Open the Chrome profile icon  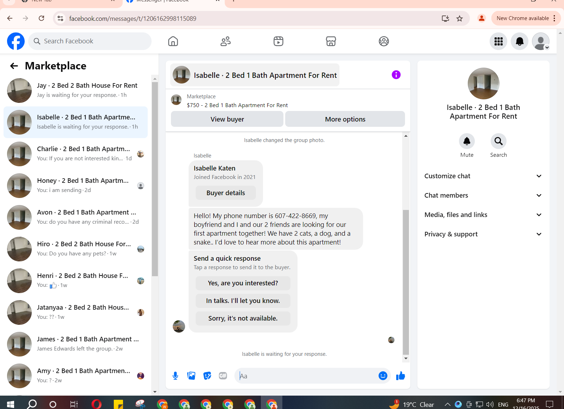tap(482, 18)
